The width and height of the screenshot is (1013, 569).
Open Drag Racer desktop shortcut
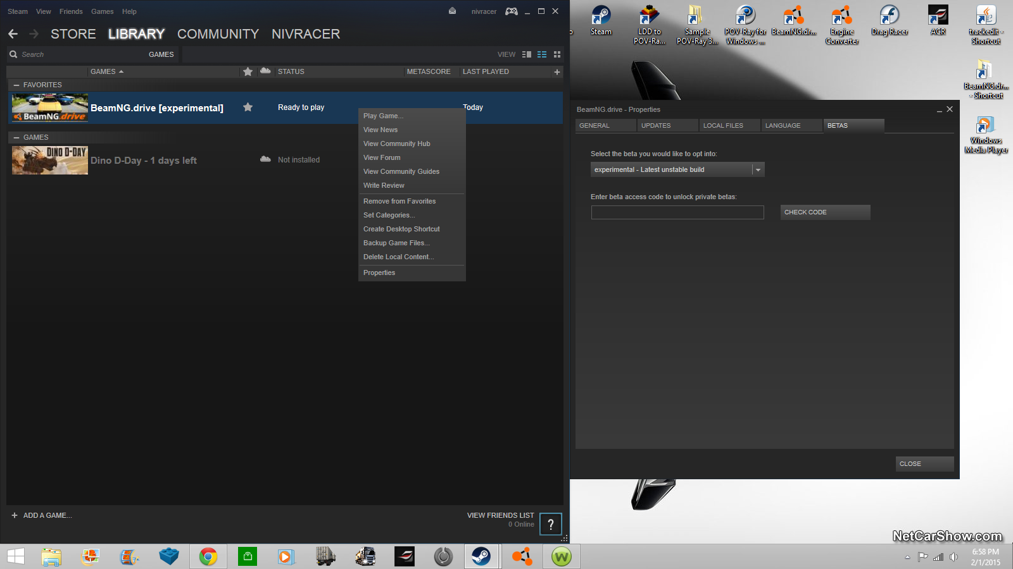point(890,21)
